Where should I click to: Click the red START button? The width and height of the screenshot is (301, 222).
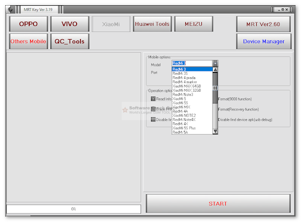click(x=218, y=203)
